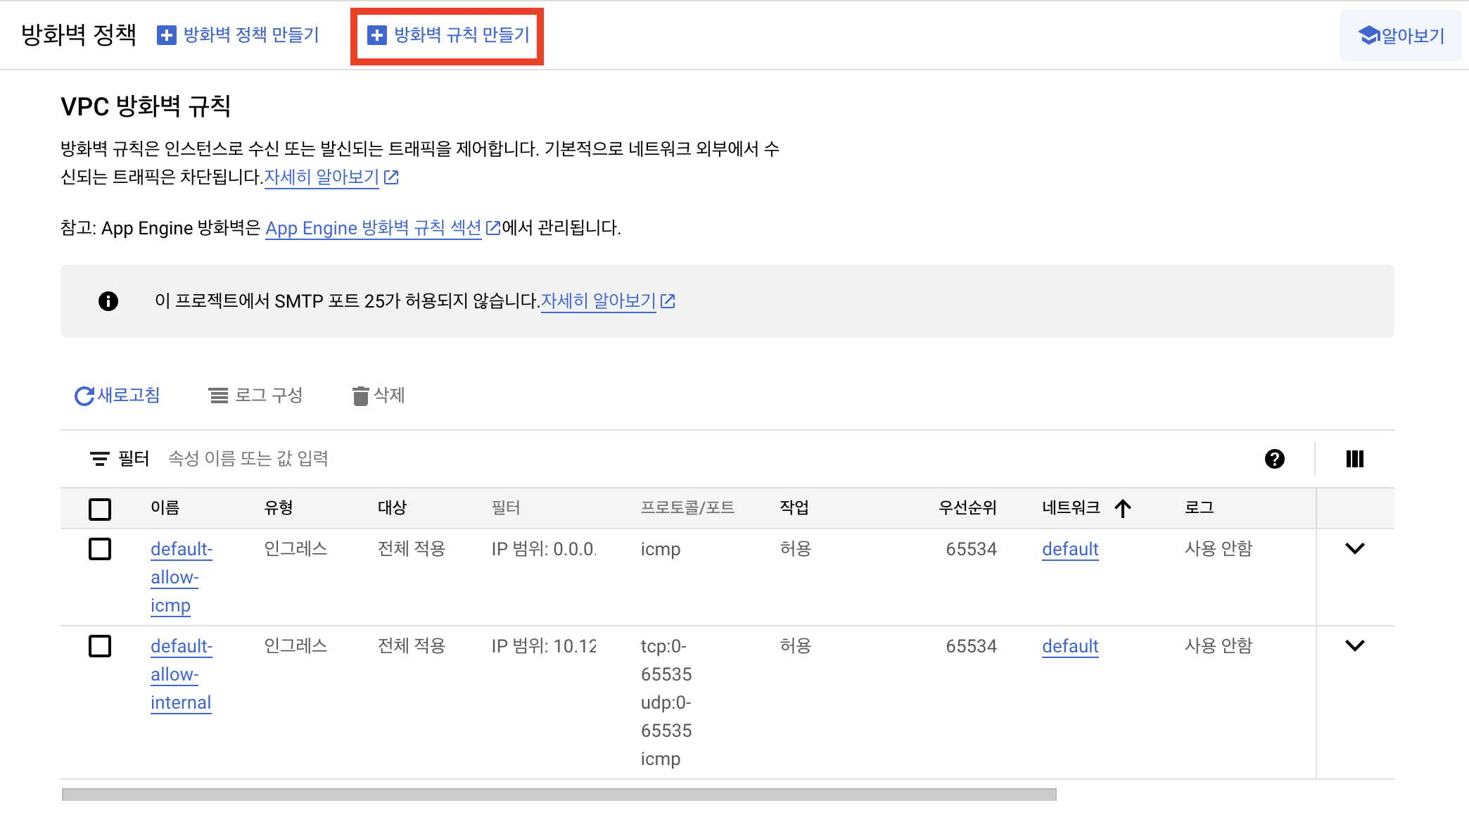Click 방화벽 정책 만들기 button
Viewport: 1469px width, 822px height.
pos(238,35)
